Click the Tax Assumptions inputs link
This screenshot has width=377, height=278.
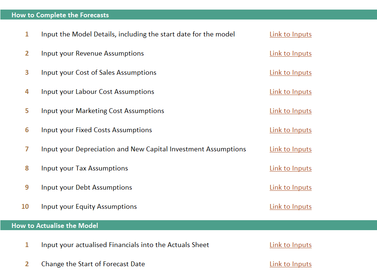(290, 169)
